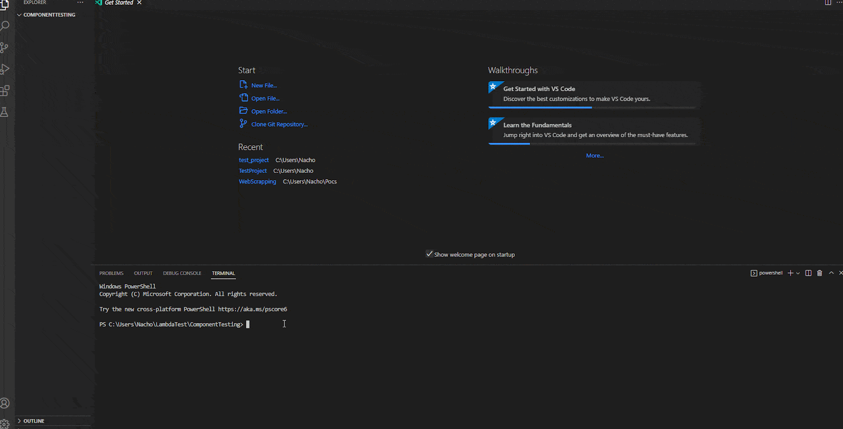Switch to the PROBLEMS tab
The width and height of the screenshot is (843, 429).
point(111,274)
